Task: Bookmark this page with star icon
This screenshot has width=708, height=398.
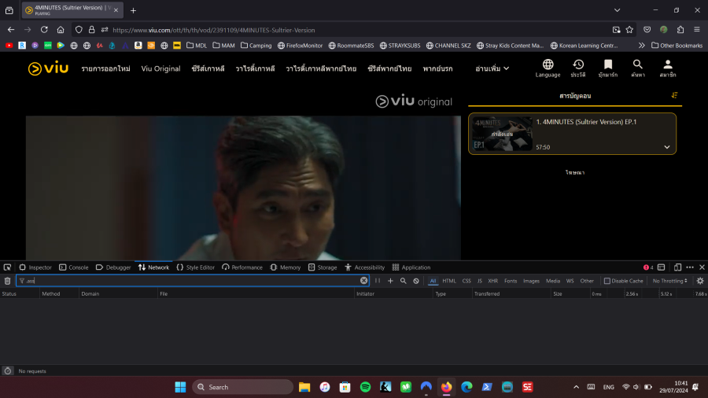Action: point(629,30)
